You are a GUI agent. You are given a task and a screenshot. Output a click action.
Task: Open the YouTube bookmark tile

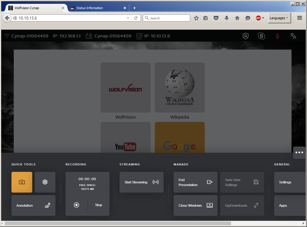tap(125, 137)
